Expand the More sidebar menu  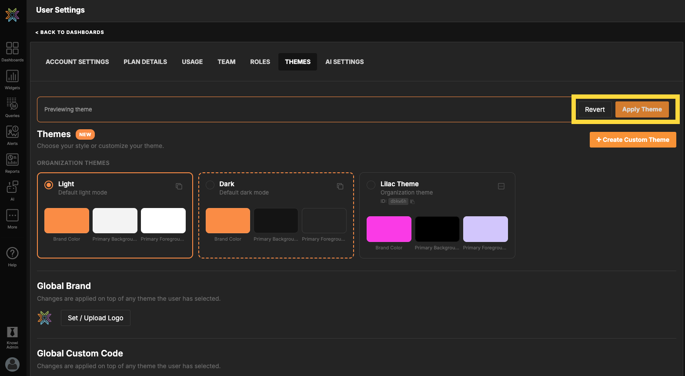coord(12,216)
